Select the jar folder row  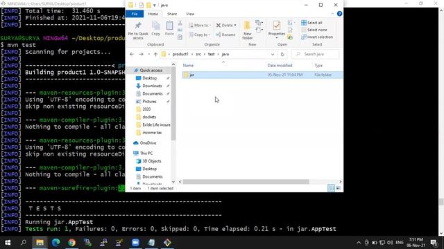(x=262, y=75)
